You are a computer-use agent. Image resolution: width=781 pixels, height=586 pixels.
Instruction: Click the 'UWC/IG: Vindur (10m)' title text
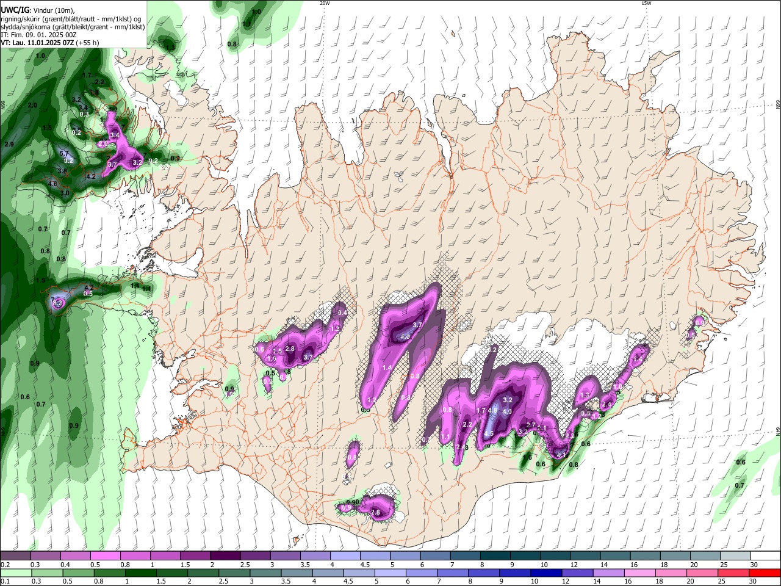38,10
